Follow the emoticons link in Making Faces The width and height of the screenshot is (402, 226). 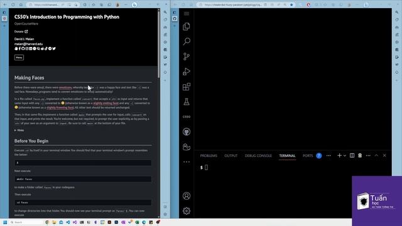[x=65, y=87]
